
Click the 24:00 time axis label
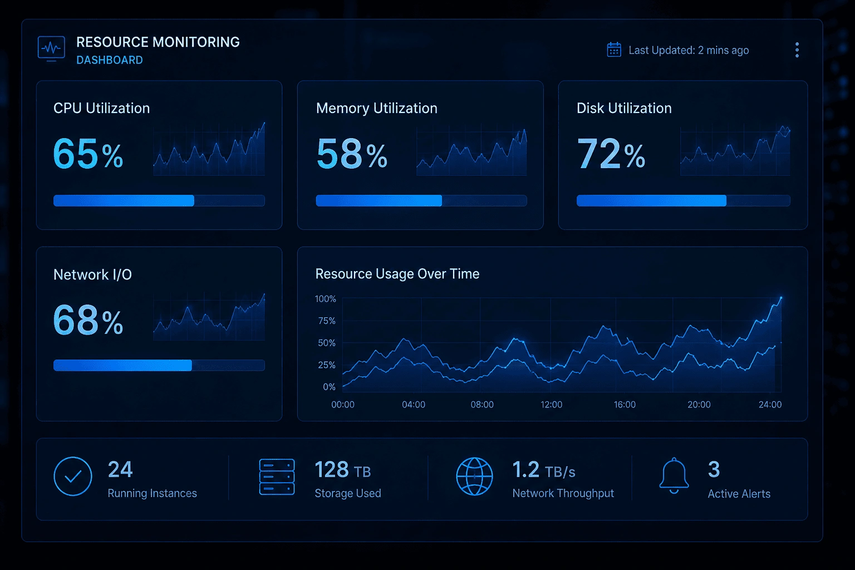[770, 405]
